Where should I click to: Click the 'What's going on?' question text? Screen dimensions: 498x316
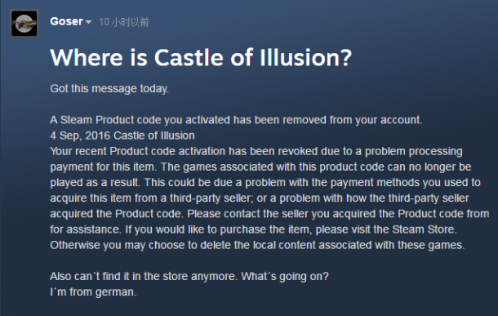(x=285, y=276)
